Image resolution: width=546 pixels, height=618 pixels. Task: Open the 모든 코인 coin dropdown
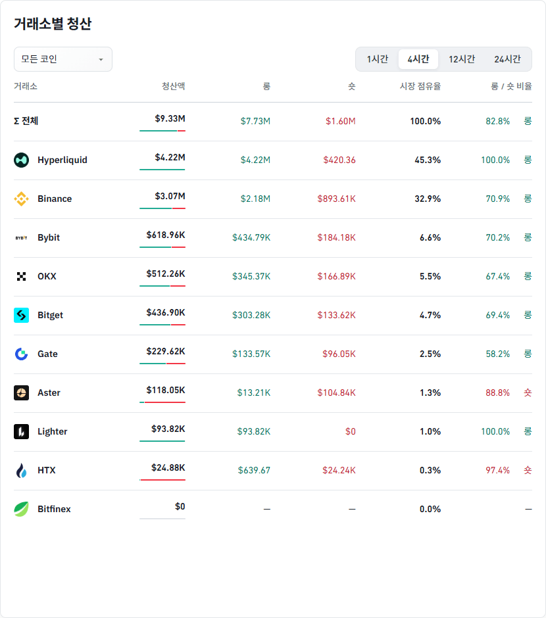point(63,59)
